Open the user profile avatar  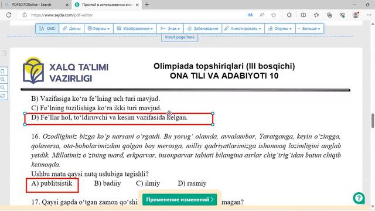coord(356,15)
